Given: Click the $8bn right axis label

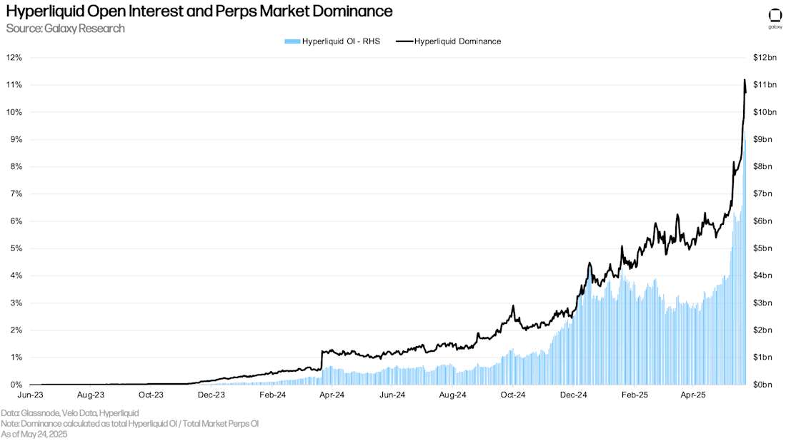Looking at the screenshot, I should click(x=762, y=167).
